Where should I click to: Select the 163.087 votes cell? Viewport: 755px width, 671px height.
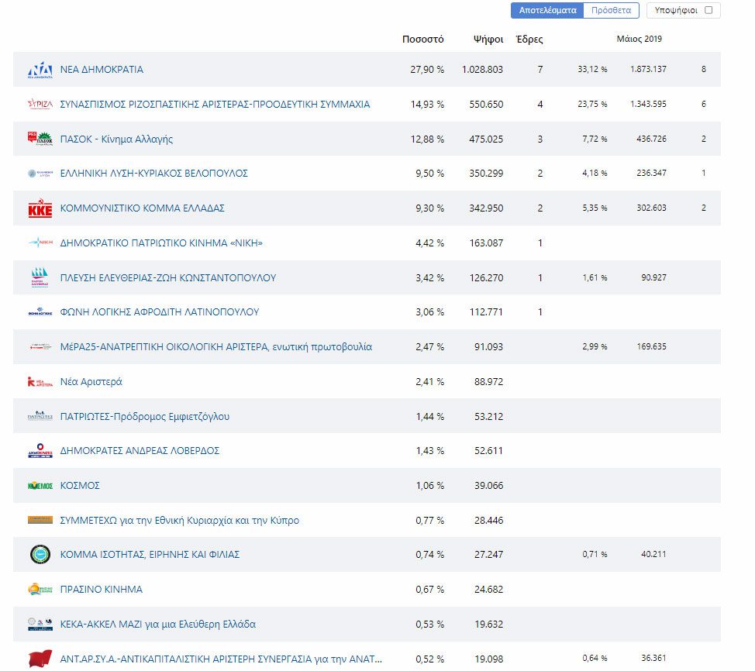click(x=486, y=243)
